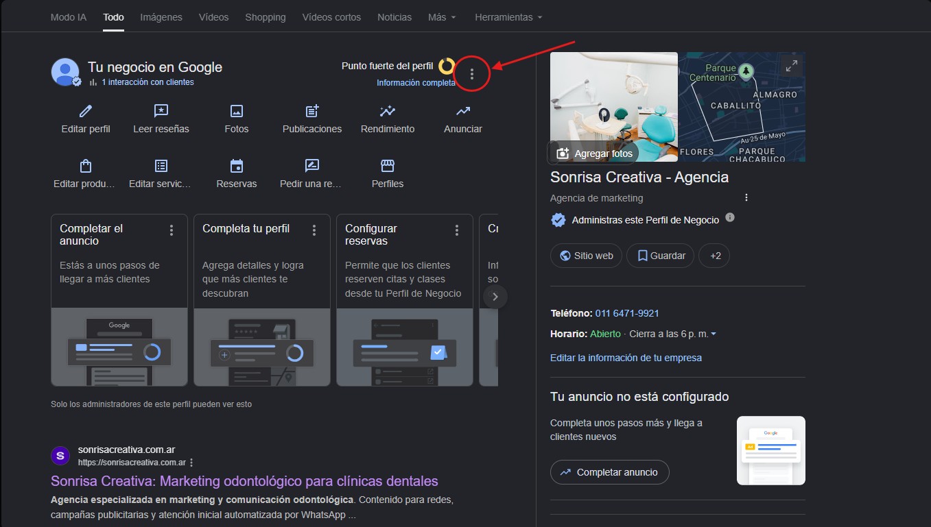Open the Caballito map thumbnail
The height and width of the screenshot is (527, 931).
(x=742, y=107)
